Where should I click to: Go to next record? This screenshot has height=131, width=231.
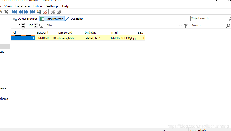[x=27, y=12]
